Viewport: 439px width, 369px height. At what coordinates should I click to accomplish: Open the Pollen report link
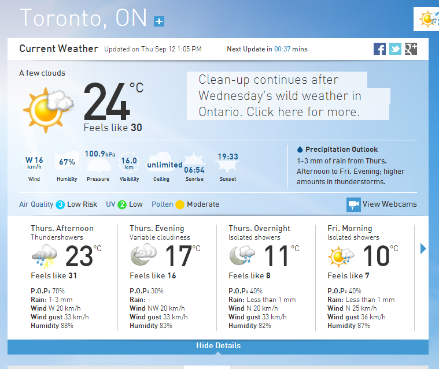pos(162,204)
